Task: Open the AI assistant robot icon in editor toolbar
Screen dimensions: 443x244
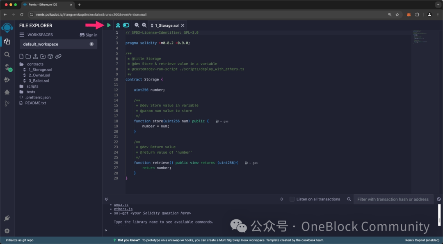Action: coord(118,25)
